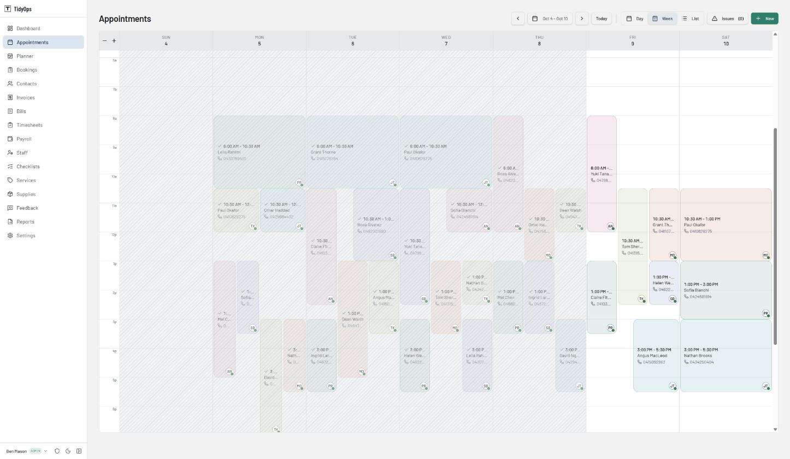
Task: Click PR badge on Saturday Sofia Bianchi appointment
Action: click(765, 314)
